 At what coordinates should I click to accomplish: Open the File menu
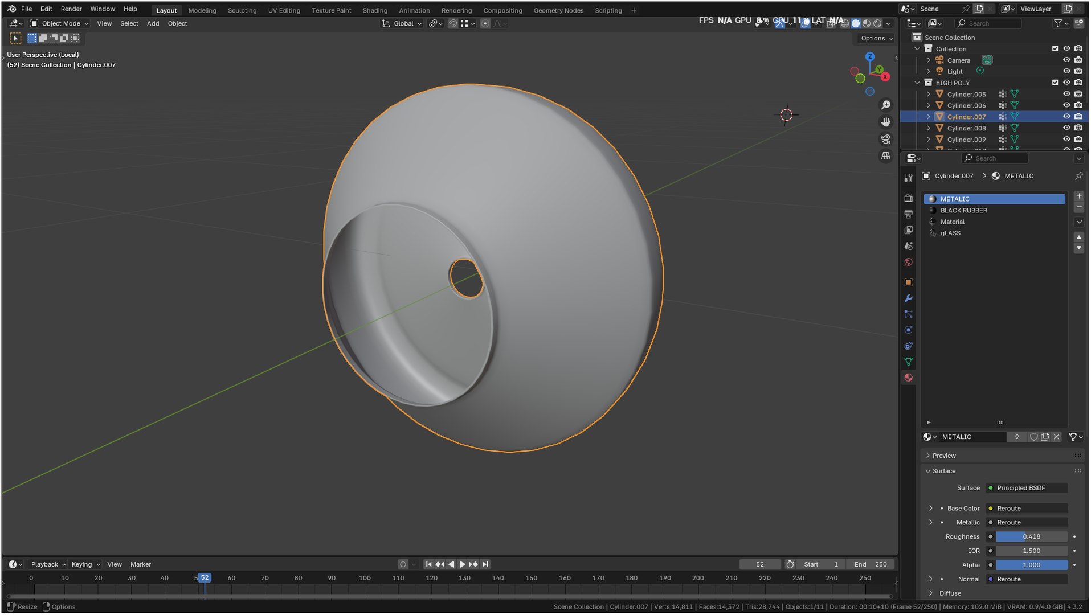[26, 9]
